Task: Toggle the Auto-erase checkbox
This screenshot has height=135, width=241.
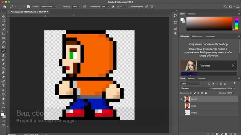Action: click(x=129, y=7)
